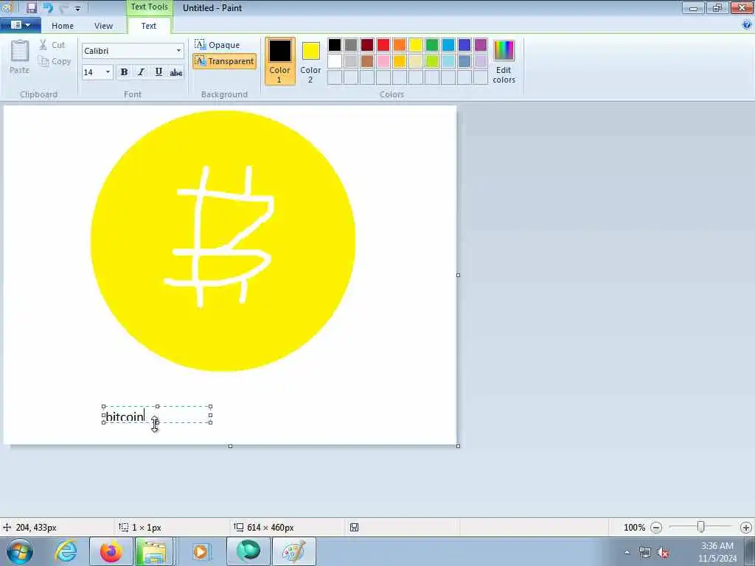Switch to the Home ribbon tab

63,26
